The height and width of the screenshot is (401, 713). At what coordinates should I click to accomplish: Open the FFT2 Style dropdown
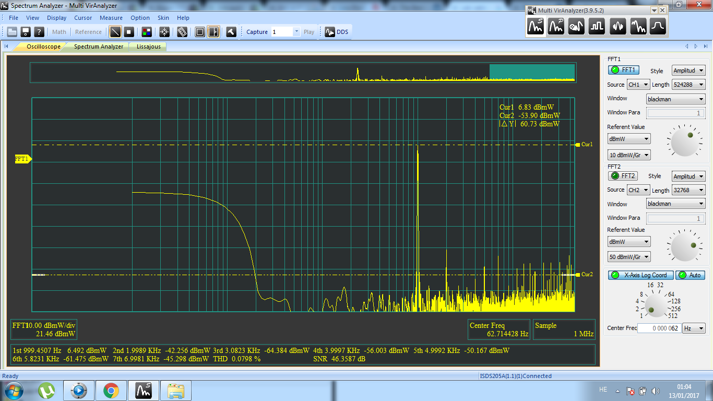click(x=688, y=176)
